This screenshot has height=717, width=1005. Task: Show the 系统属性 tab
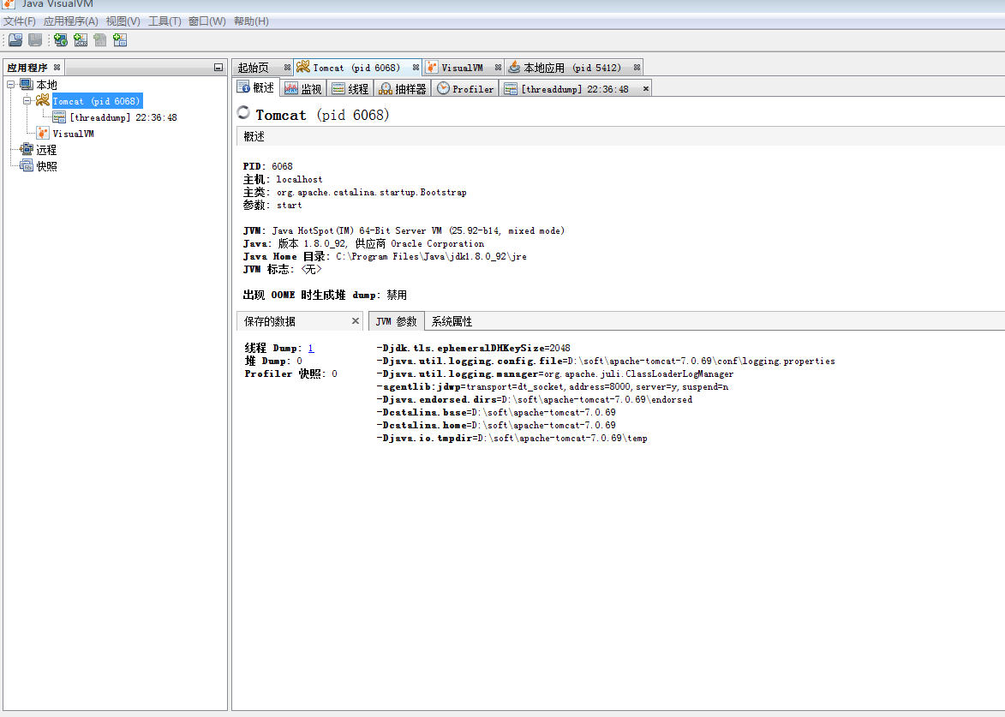point(452,321)
